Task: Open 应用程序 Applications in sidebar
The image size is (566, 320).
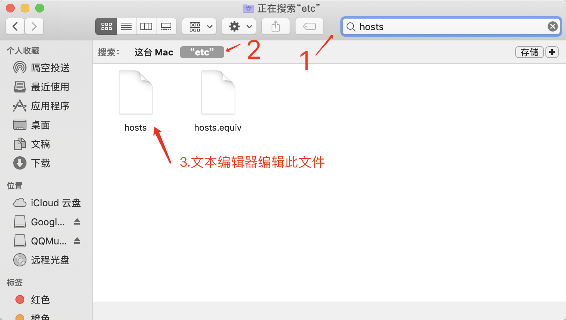Action: tap(46, 106)
